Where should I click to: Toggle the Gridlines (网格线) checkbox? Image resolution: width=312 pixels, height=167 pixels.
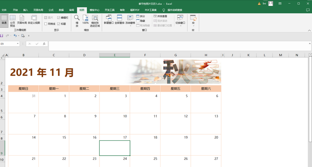point(46,24)
